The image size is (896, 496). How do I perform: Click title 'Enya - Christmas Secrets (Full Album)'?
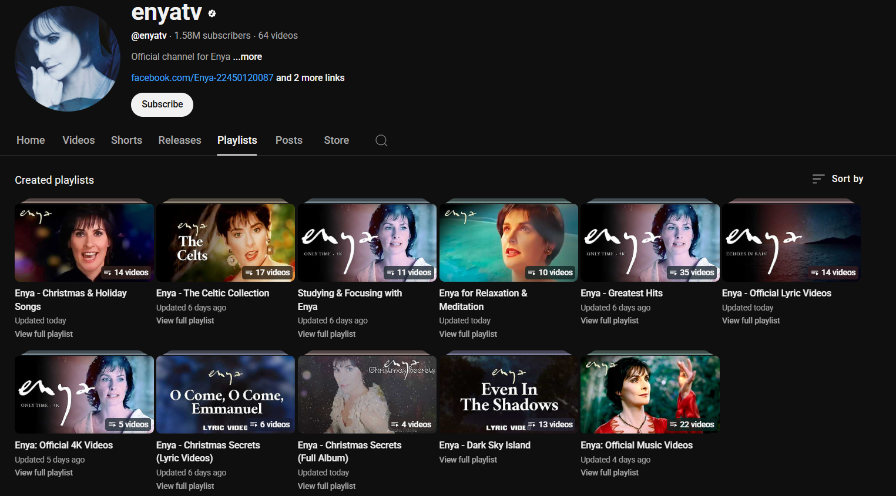350,452
